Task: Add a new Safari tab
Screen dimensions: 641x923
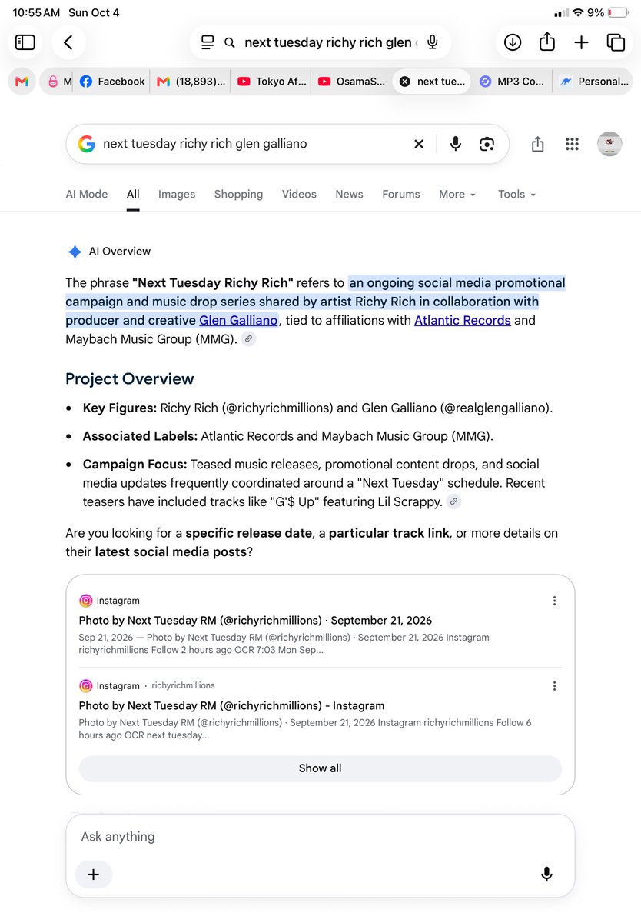Action: 582,42
